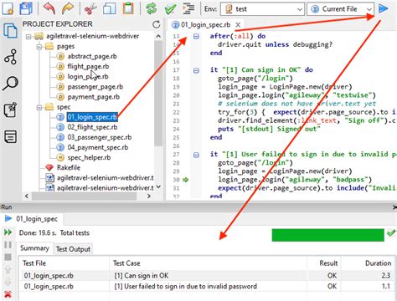Screen dimensions: 397x301
Task: Switch to the Test Output tab
Action: coord(73,249)
